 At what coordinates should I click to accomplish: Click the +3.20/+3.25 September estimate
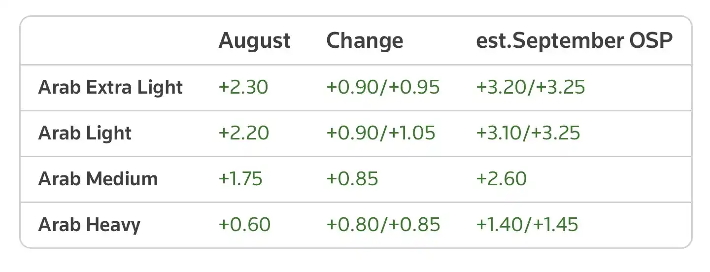[x=531, y=88]
